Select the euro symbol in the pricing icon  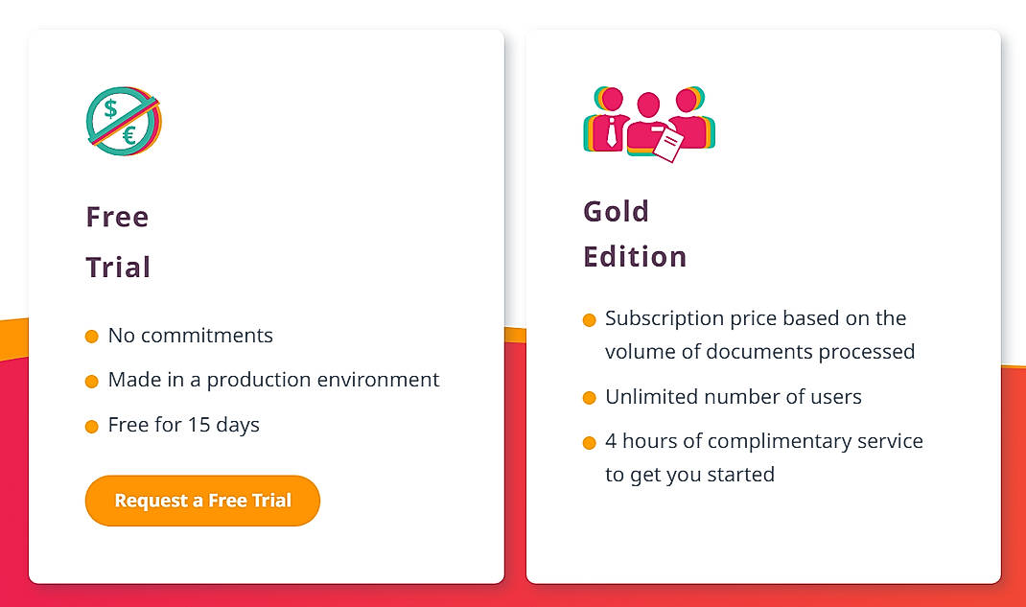(131, 134)
